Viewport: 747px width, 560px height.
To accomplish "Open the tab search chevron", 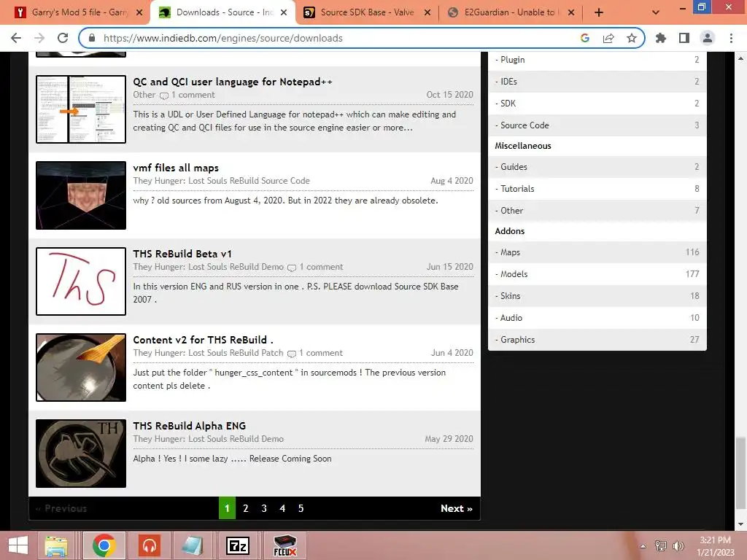I will (x=656, y=12).
